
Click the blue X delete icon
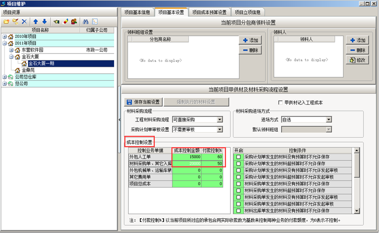tap(24, 22)
